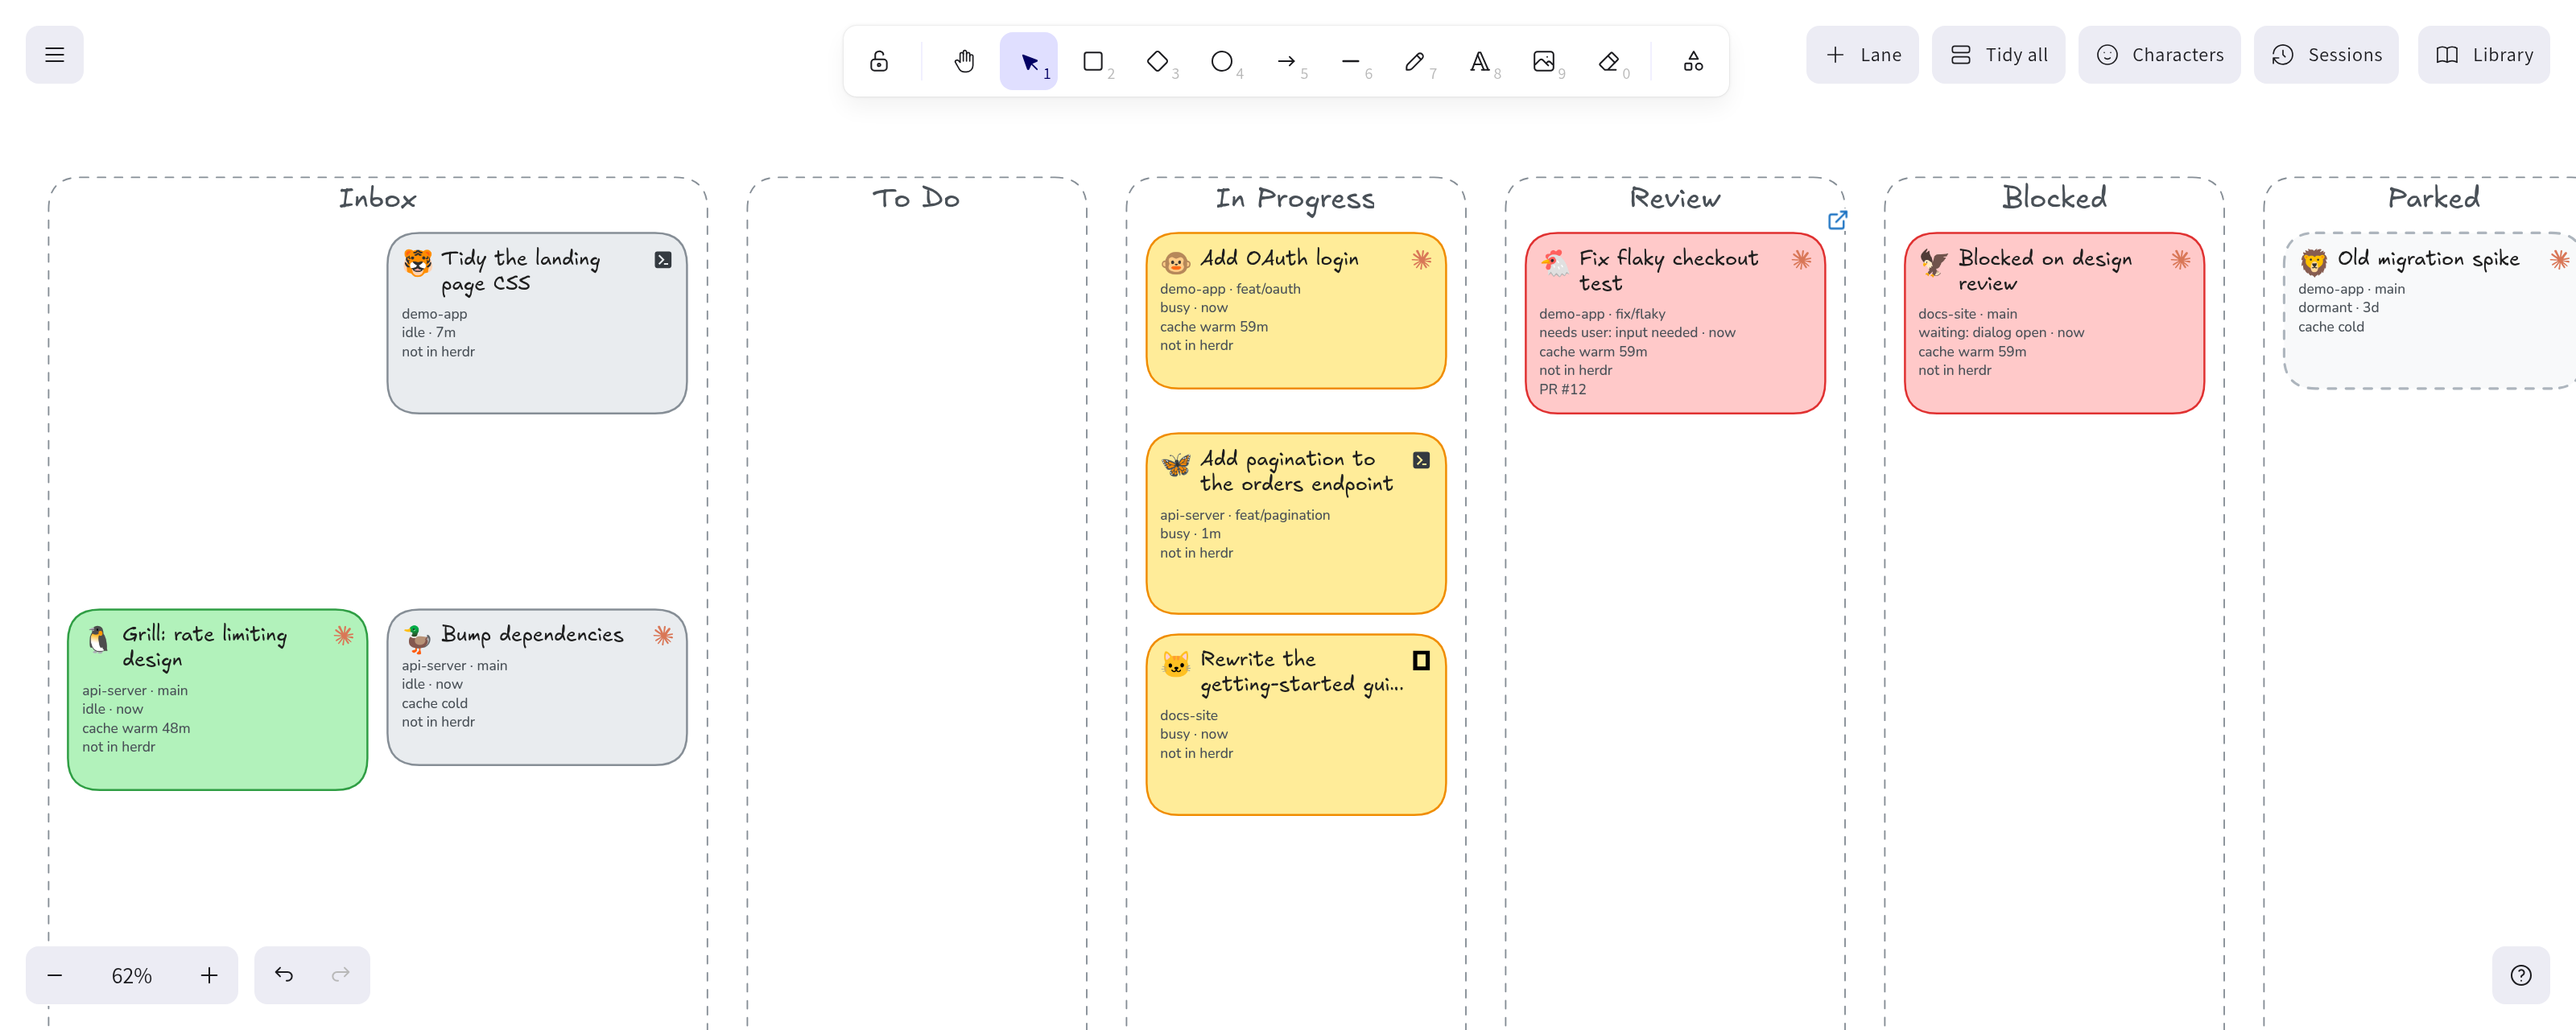Image resolution: width=2576 pixels, height=1030 pixels.
Task: Click 'cache warm 48m' text on Grill card
Action: point(136,728)
